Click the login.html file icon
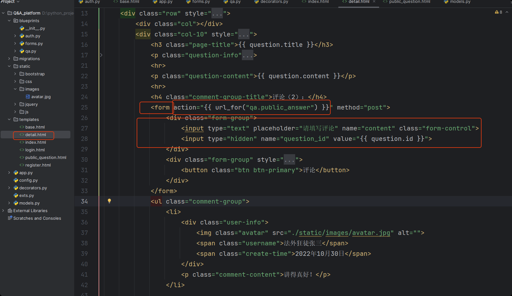The height and width of the screenshot is (296, 512). point(22,150)
